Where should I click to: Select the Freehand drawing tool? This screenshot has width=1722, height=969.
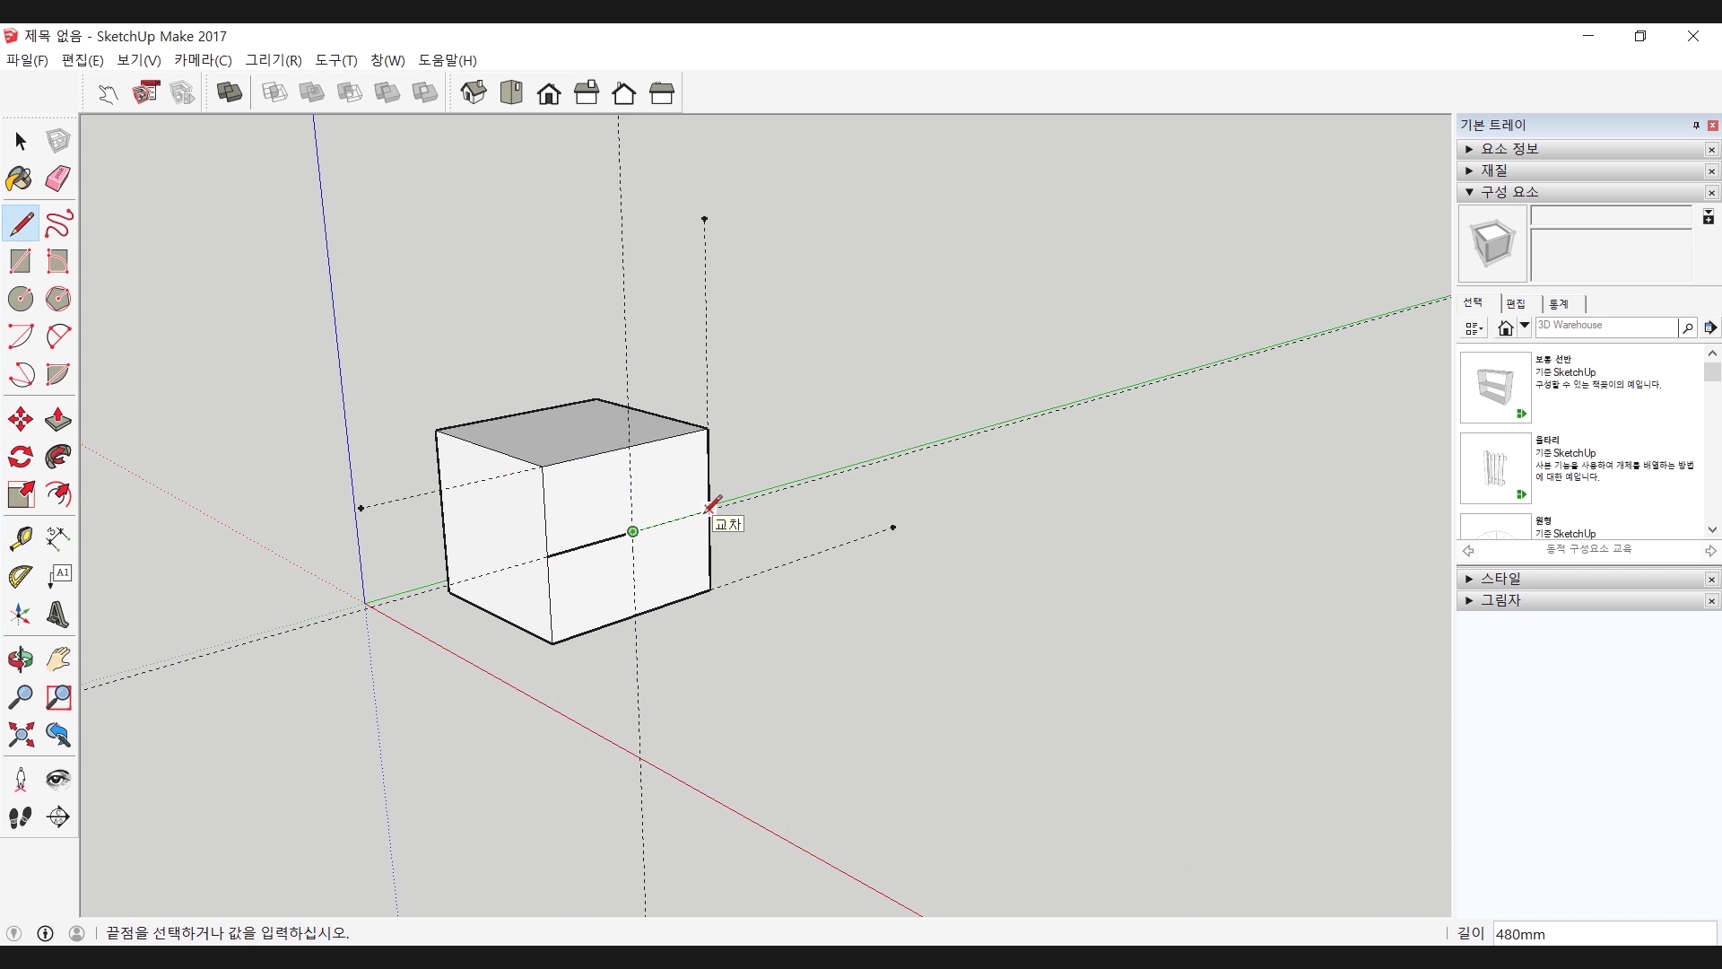click(57, 223)
